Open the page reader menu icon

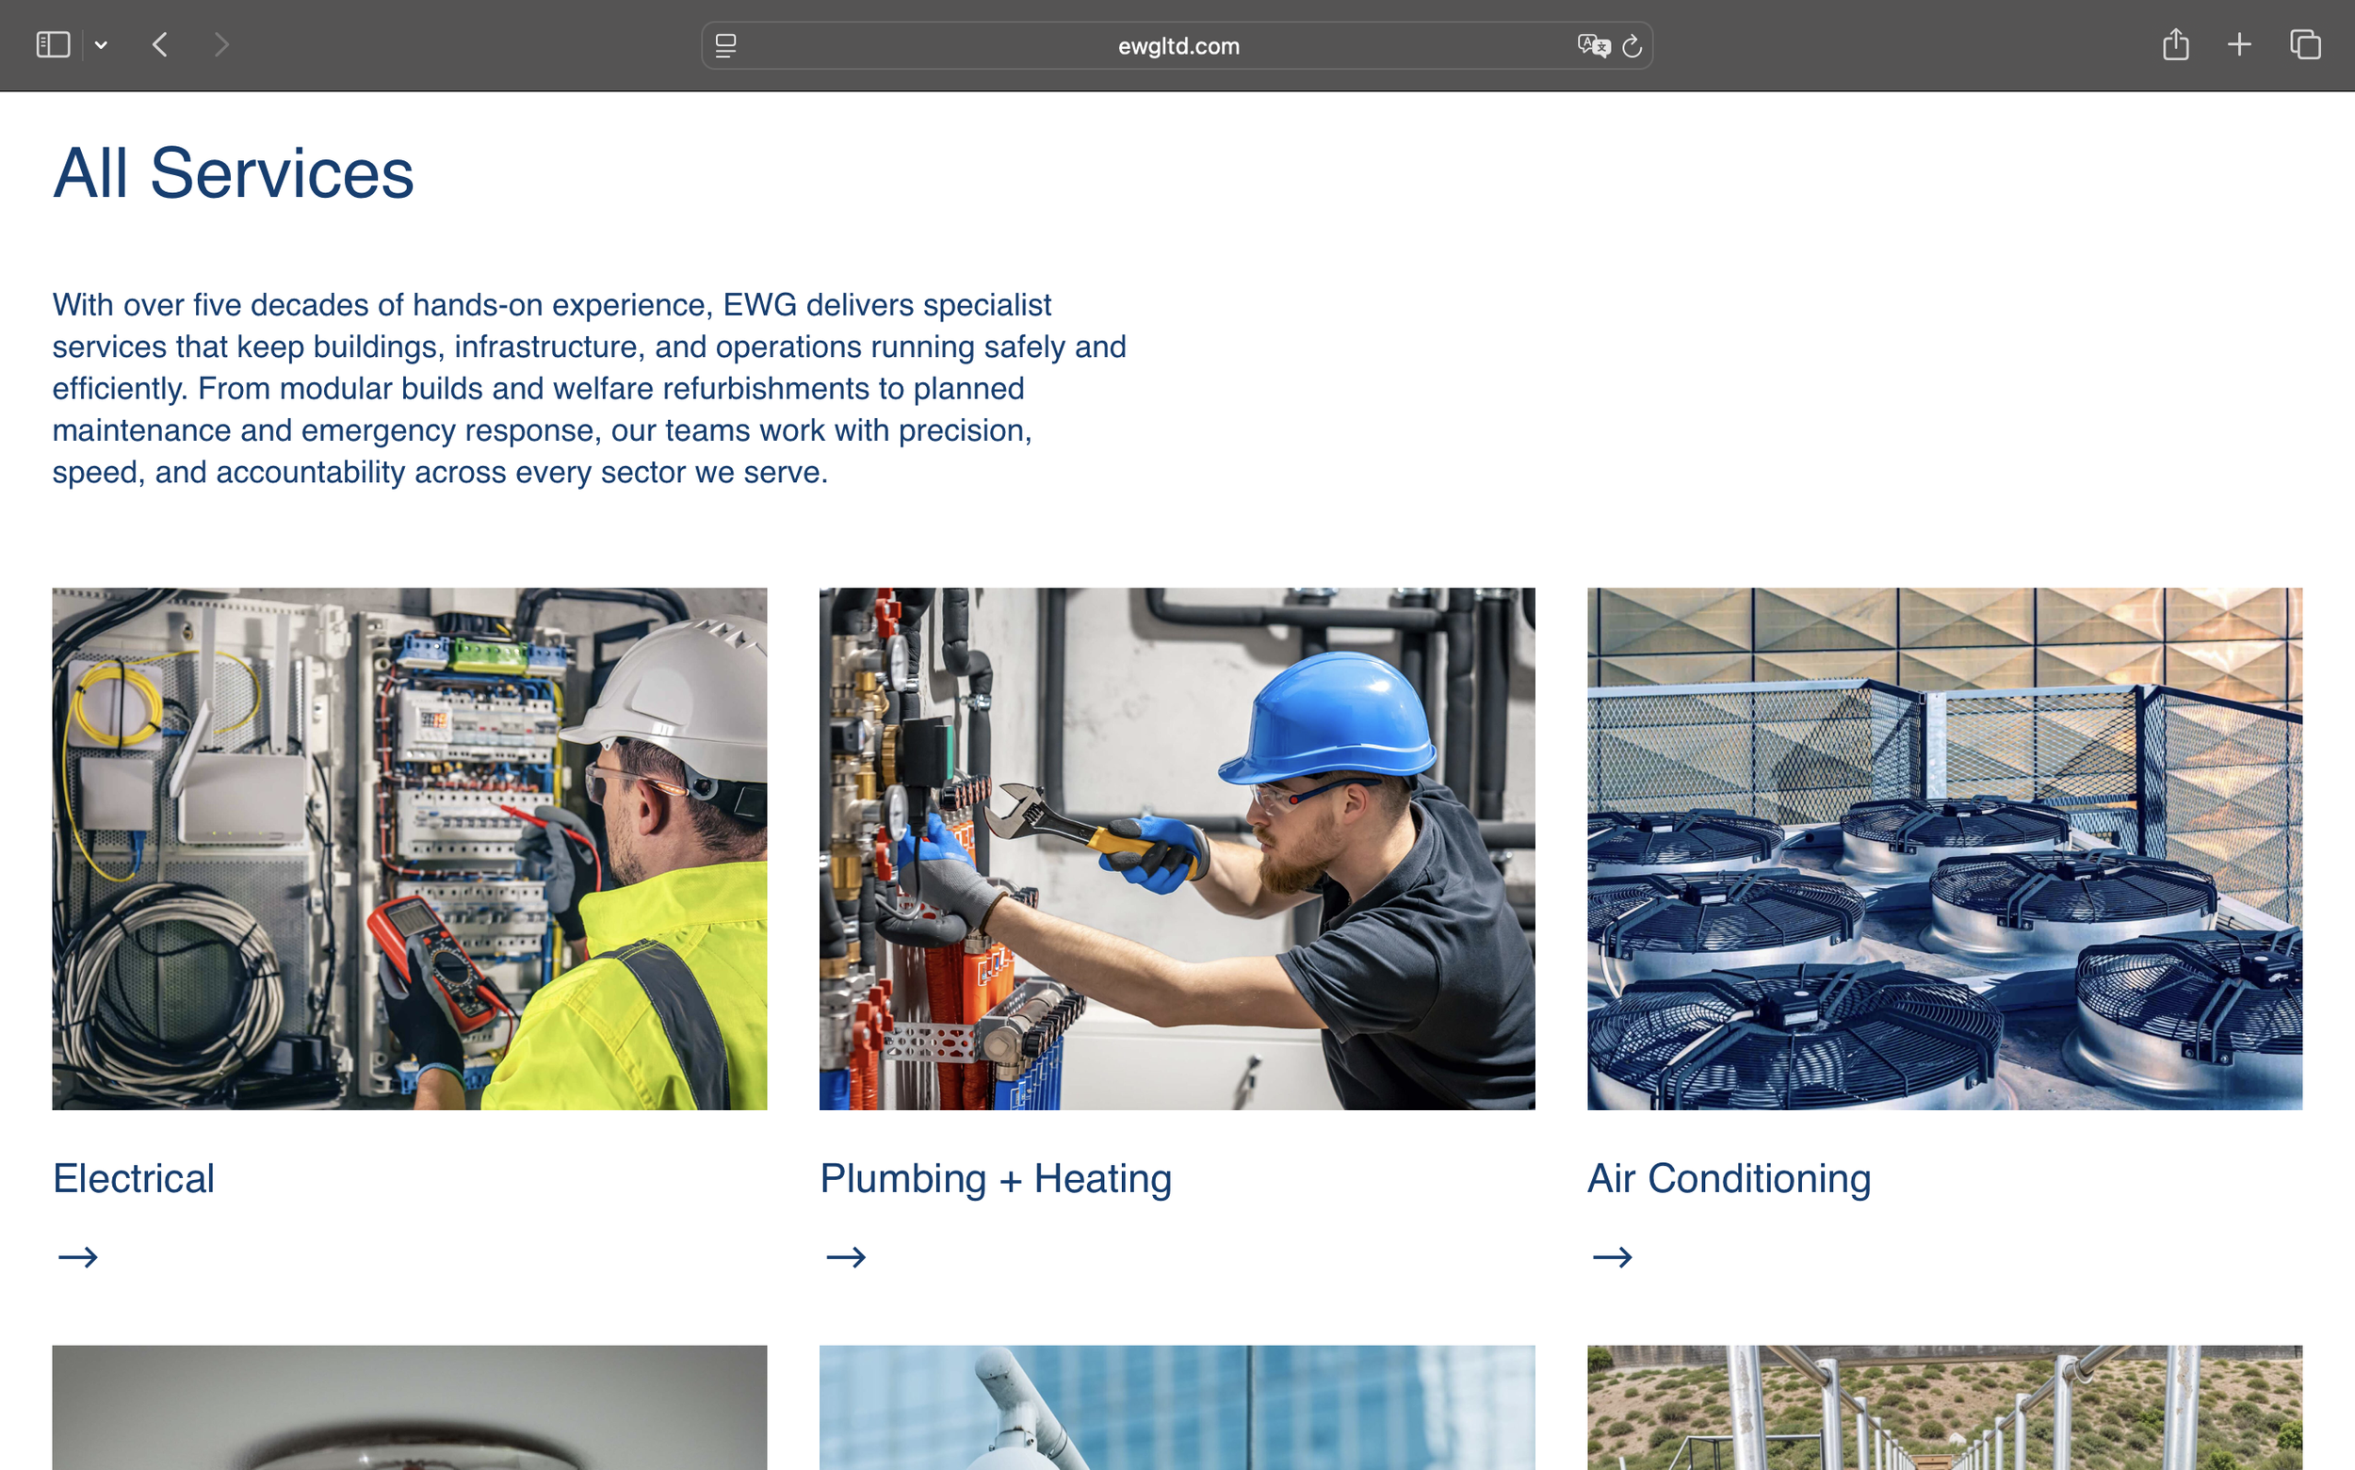pyautogui.click(x=725, y=46)
